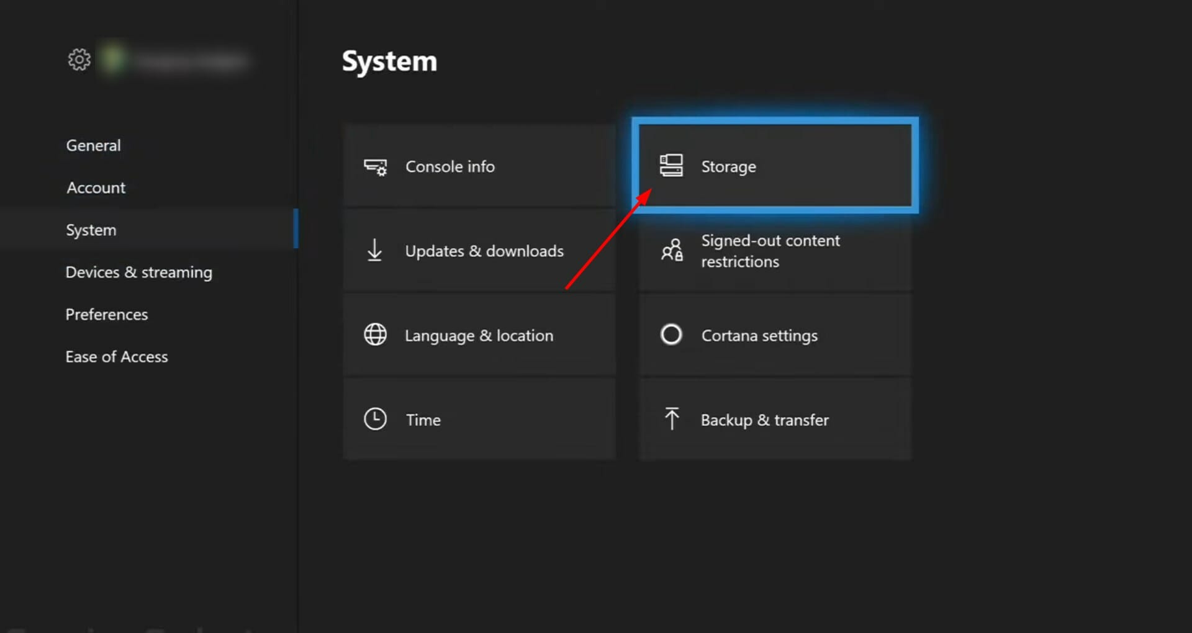Open the Storage tile label
This screenshot has height=633, width=1192.
[x=728, y=166]
